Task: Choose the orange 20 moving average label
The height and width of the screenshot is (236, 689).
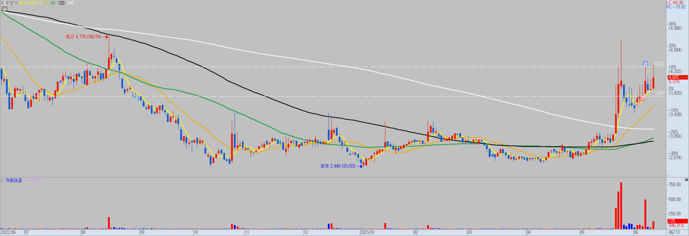Action: click(46, 3)
